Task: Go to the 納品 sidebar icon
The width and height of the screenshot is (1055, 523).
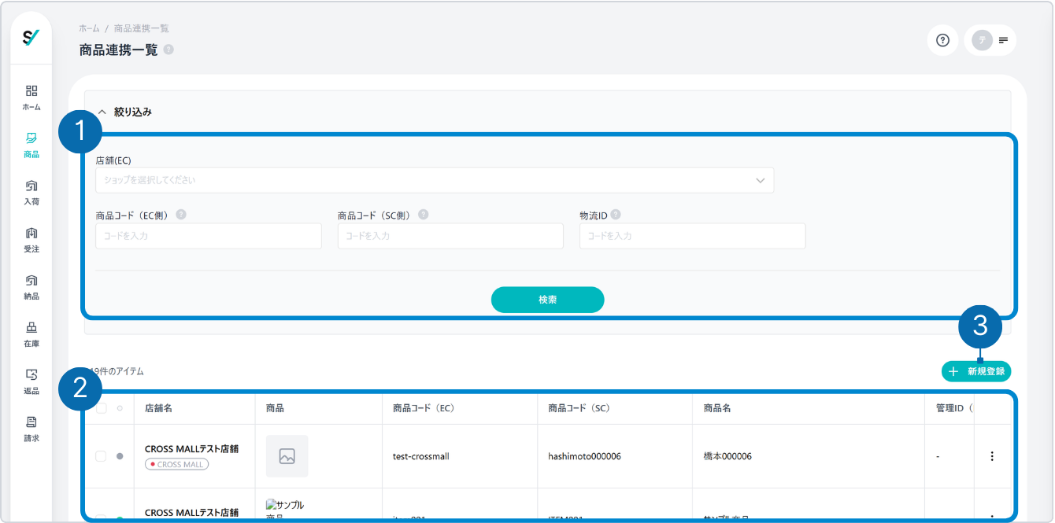Action: click(31, 286)
